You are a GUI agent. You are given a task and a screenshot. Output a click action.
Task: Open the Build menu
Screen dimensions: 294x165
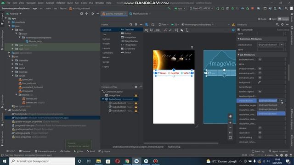point(70,3)
